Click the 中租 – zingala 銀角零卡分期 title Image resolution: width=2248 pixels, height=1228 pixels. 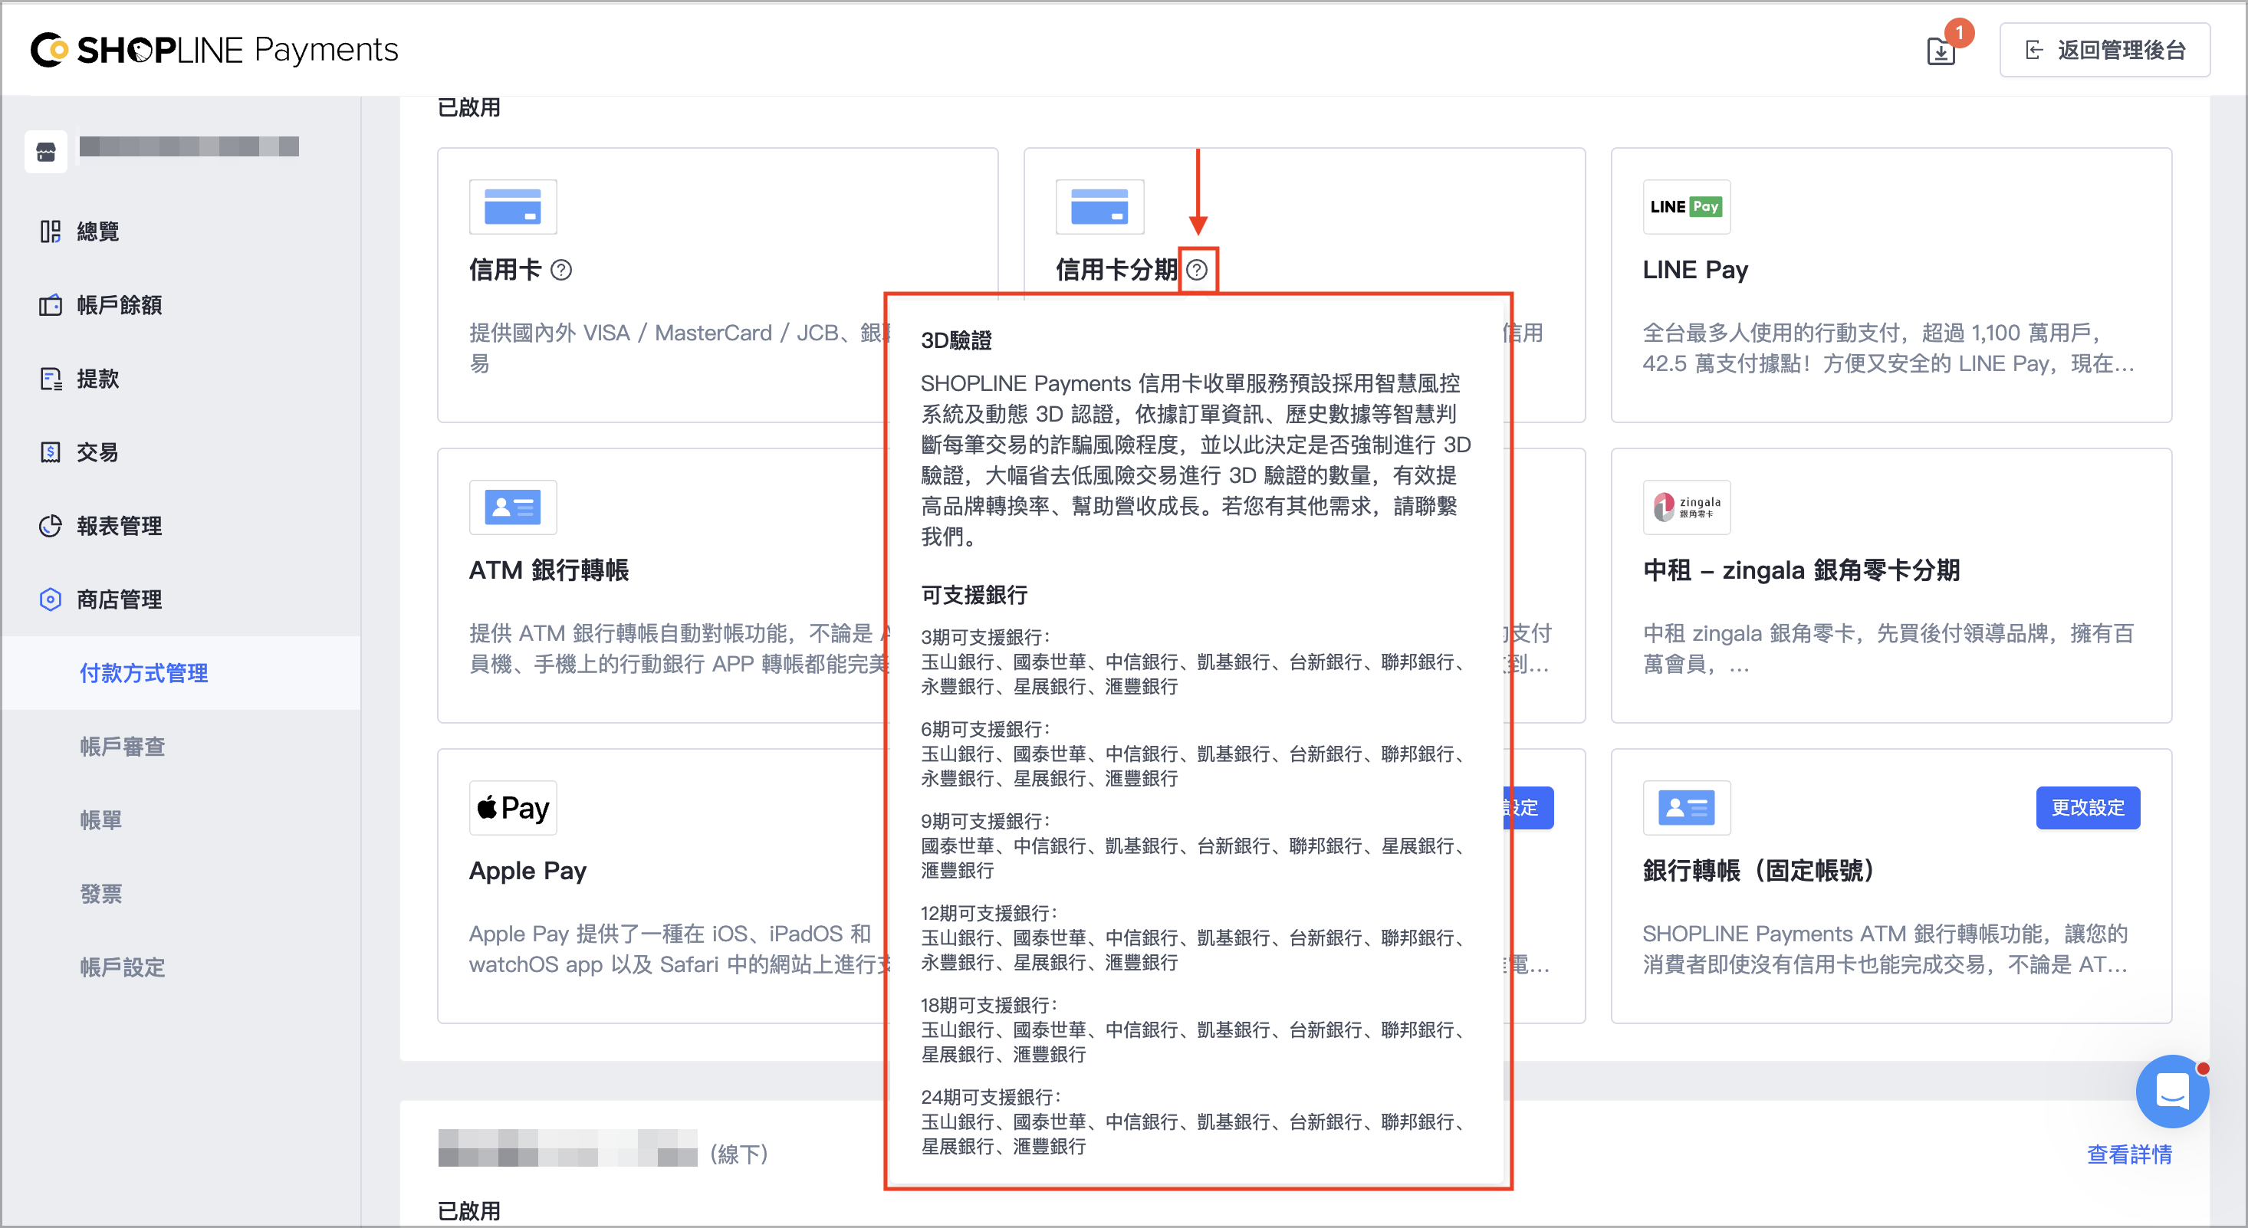tap(1800, 571)
